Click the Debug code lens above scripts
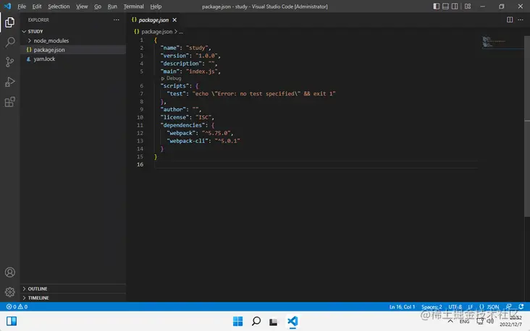Viewport: 530px width, 331px height. 172,78
